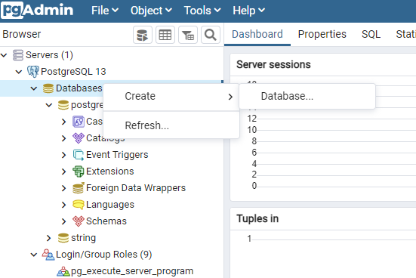Open the Tools menu
Image resolution: width=416 pixels, height=278 pixels.
[202, 11]
